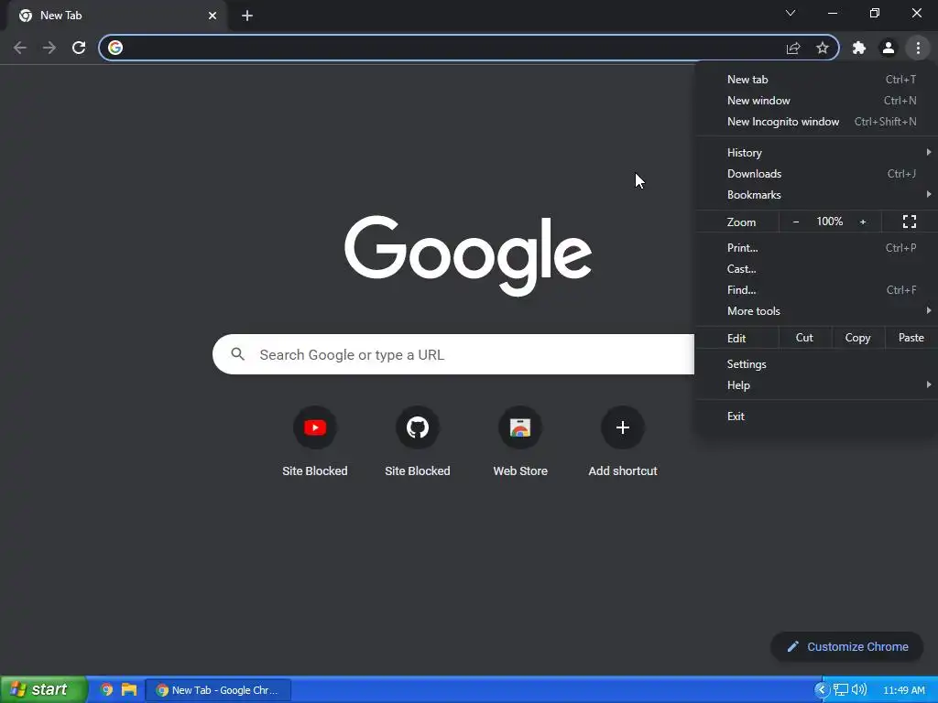938x703 pixels.
Task: Open Settings from the menu
Action: tap(816, 364)
